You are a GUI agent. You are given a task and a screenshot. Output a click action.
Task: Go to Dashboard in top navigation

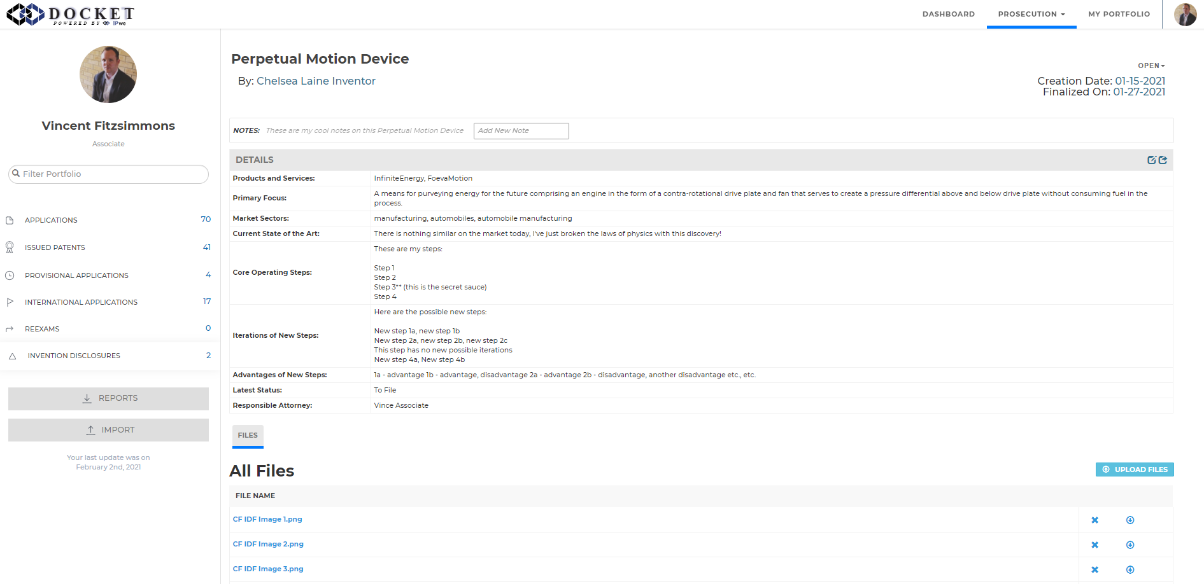(x=948, y=14)
